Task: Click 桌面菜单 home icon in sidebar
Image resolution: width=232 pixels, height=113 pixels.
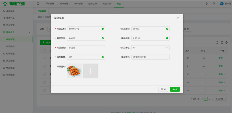Action: point(4,11)
